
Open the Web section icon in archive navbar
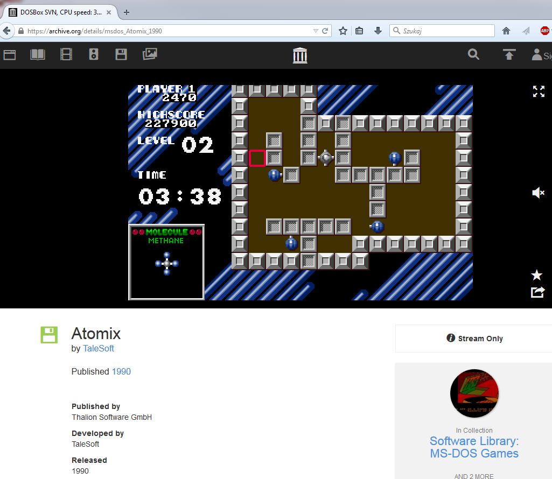[x=10, y=55]
